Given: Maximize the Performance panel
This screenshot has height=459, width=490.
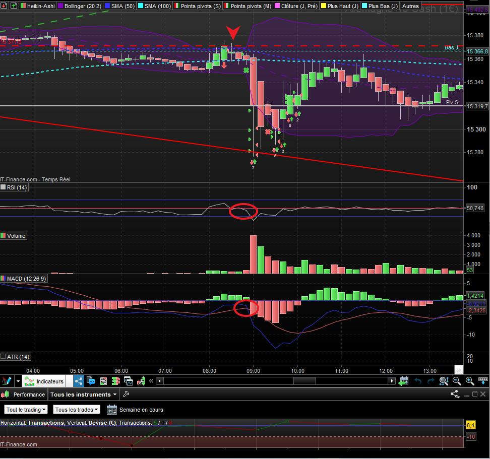Looking at the screenshot, I should click(x=475, y=395).
